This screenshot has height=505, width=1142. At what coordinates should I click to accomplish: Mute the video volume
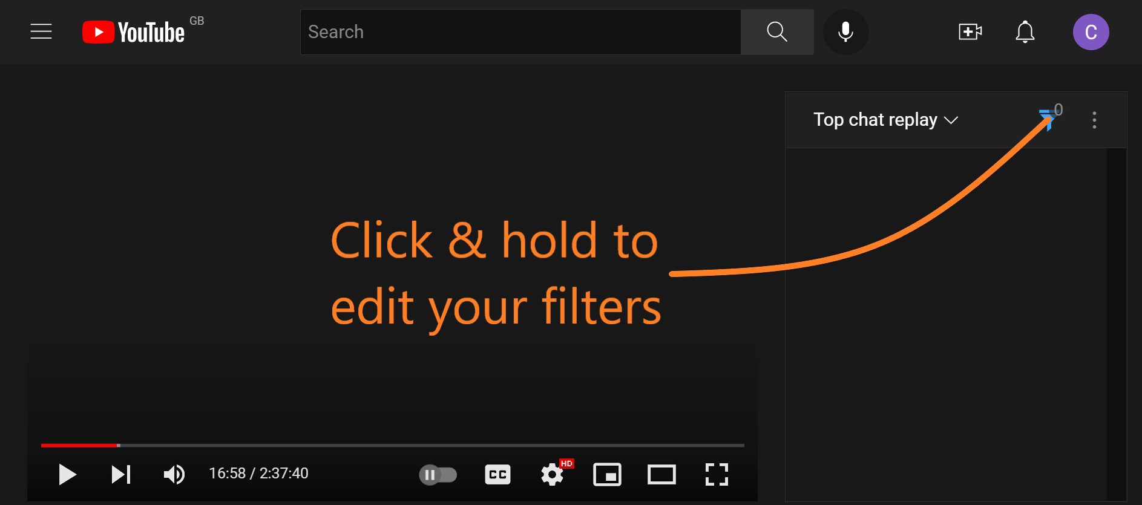point(174,475)
